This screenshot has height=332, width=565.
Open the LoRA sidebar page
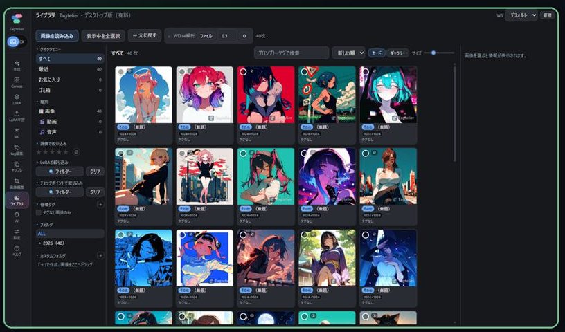pyautogui.click(x=17, y=99)
